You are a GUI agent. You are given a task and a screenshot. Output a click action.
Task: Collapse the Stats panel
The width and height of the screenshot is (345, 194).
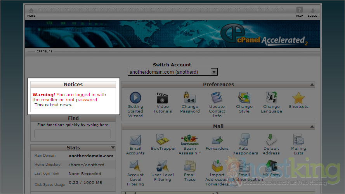pos(113,148)
